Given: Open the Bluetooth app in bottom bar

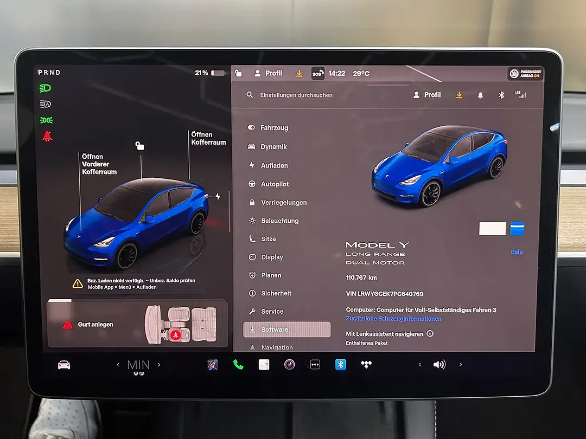Looking at the screenshot, I should 340,364.
